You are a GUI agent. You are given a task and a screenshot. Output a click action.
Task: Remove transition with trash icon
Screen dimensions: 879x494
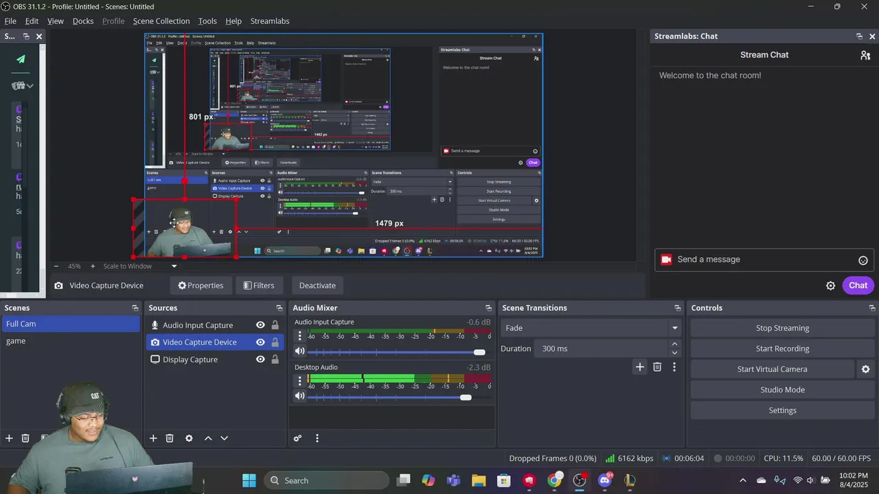point(657,367)
